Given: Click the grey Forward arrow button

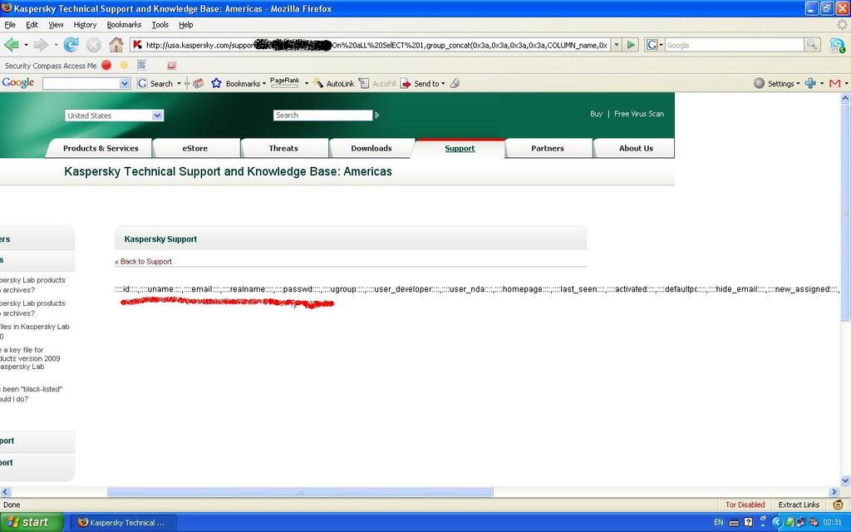Looking at the screenshot, I should point(40,45).
